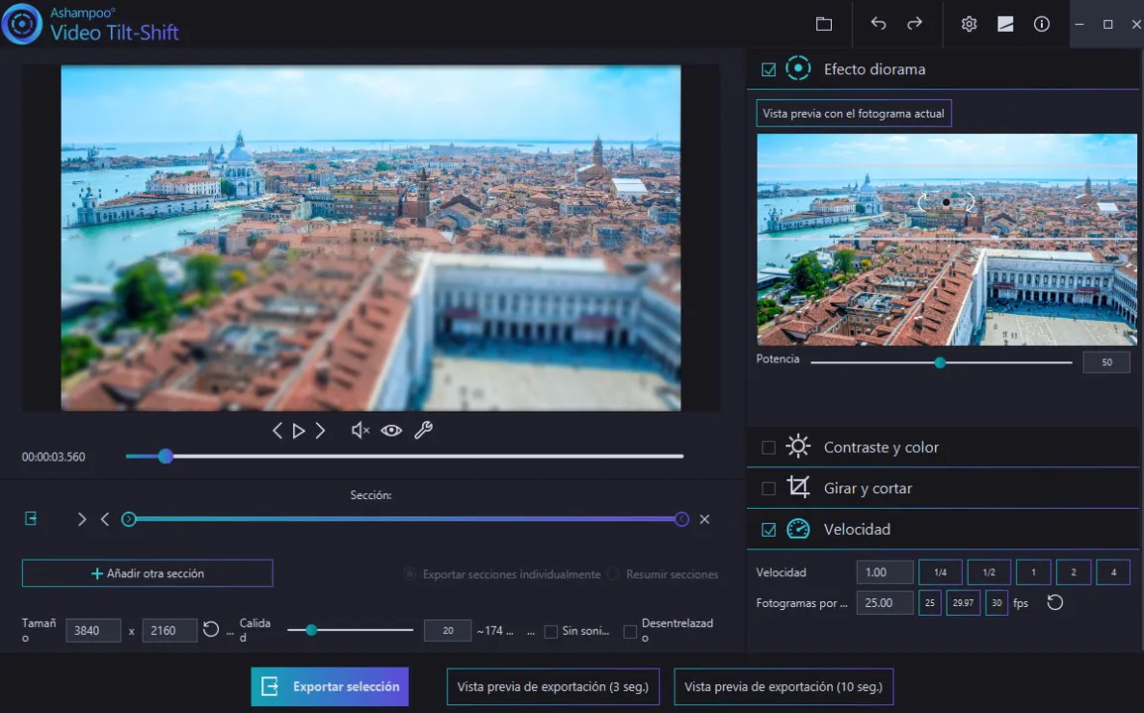Open the skin/theme icon next to settings

click(1005, 24)
